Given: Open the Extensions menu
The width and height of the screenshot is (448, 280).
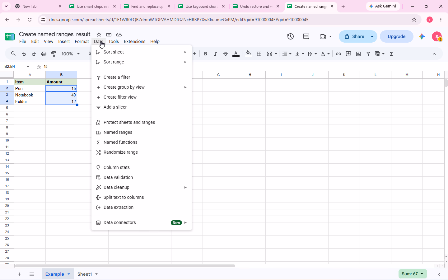Looking at the screenshot, I should (134, 41).
